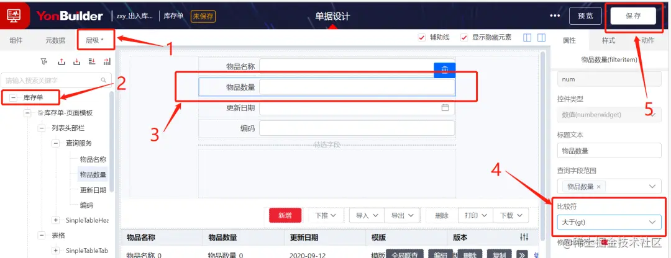
Task: Click the 删除 button in table toolbar
Action: (x=442, y=216)
